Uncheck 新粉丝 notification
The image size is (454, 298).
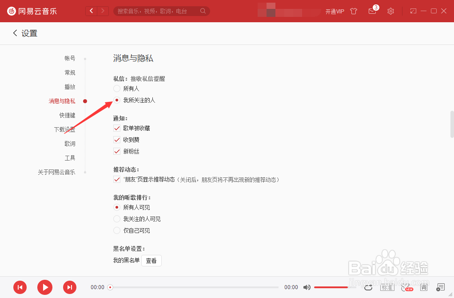[x=117, y=151]
